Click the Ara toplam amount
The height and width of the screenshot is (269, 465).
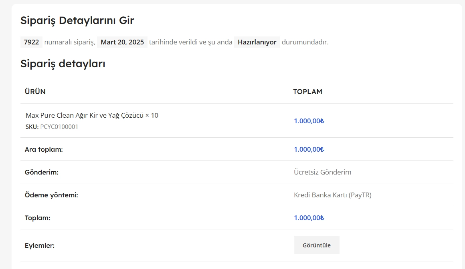tap(309, 149)
